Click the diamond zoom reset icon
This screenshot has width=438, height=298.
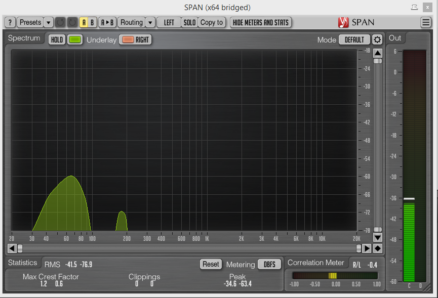coord(378,248)
